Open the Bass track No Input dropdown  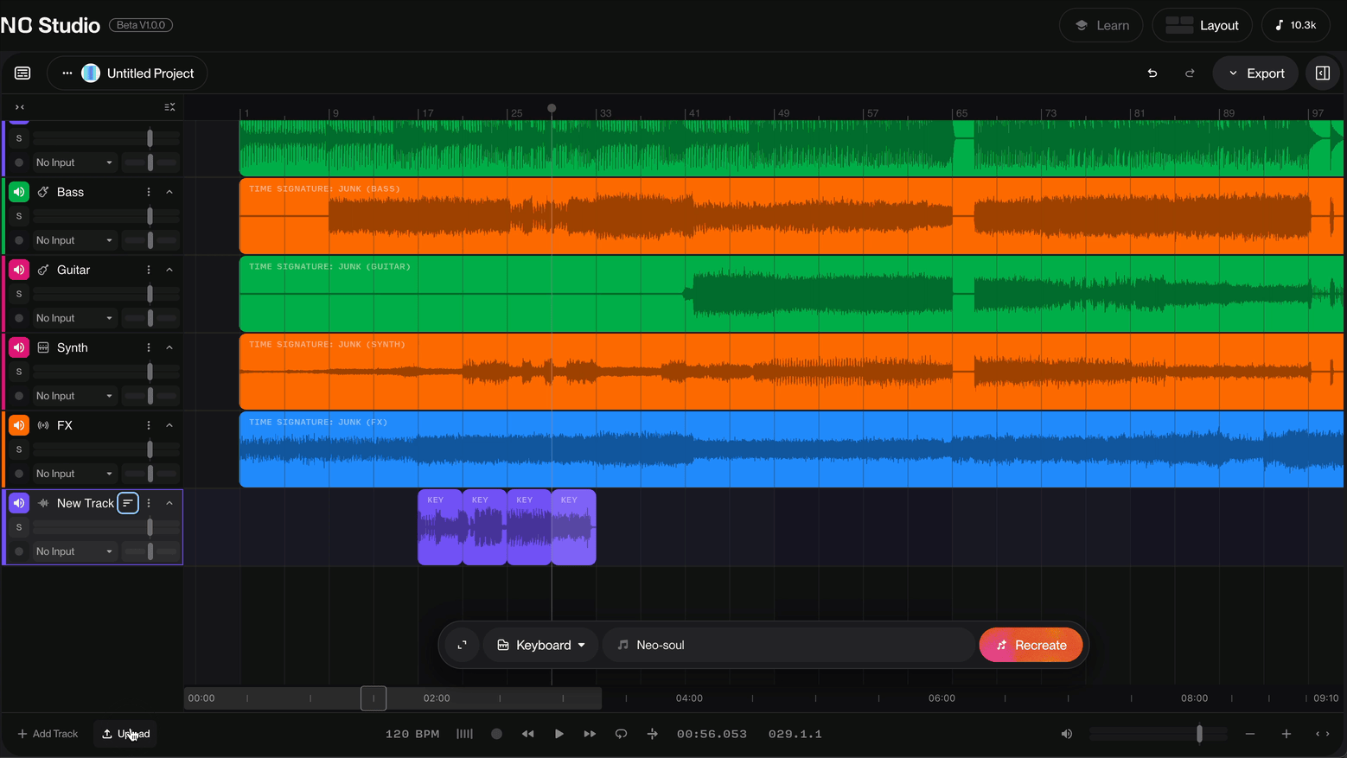pos(74,240)
